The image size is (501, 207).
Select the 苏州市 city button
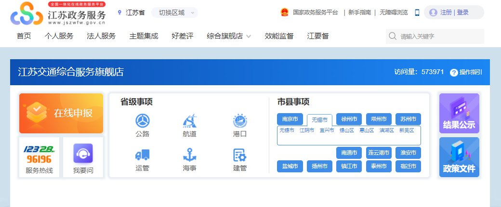[408, 119]
